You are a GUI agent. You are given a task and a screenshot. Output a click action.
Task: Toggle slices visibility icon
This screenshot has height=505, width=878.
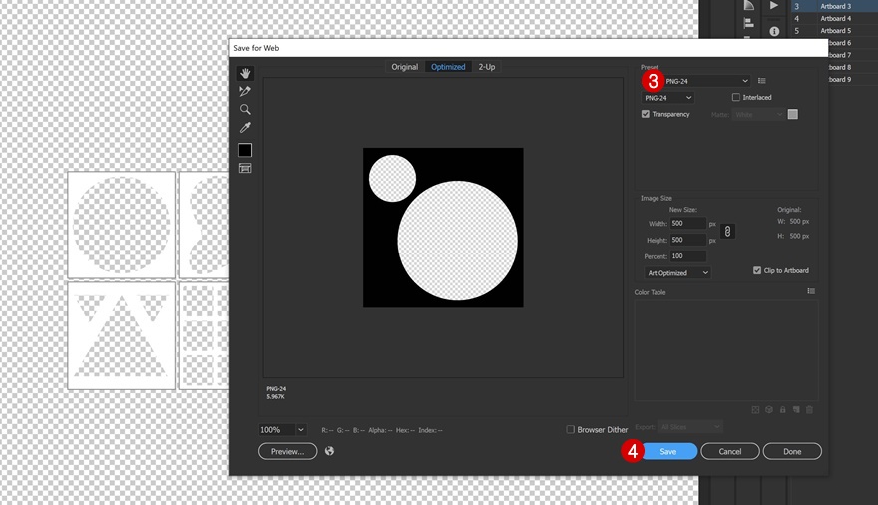coord(245,168)
